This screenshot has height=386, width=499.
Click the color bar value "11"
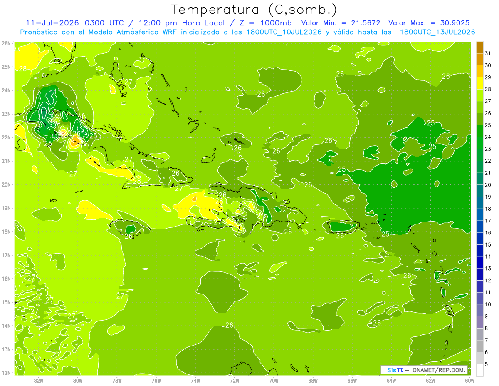pos(488,292)
